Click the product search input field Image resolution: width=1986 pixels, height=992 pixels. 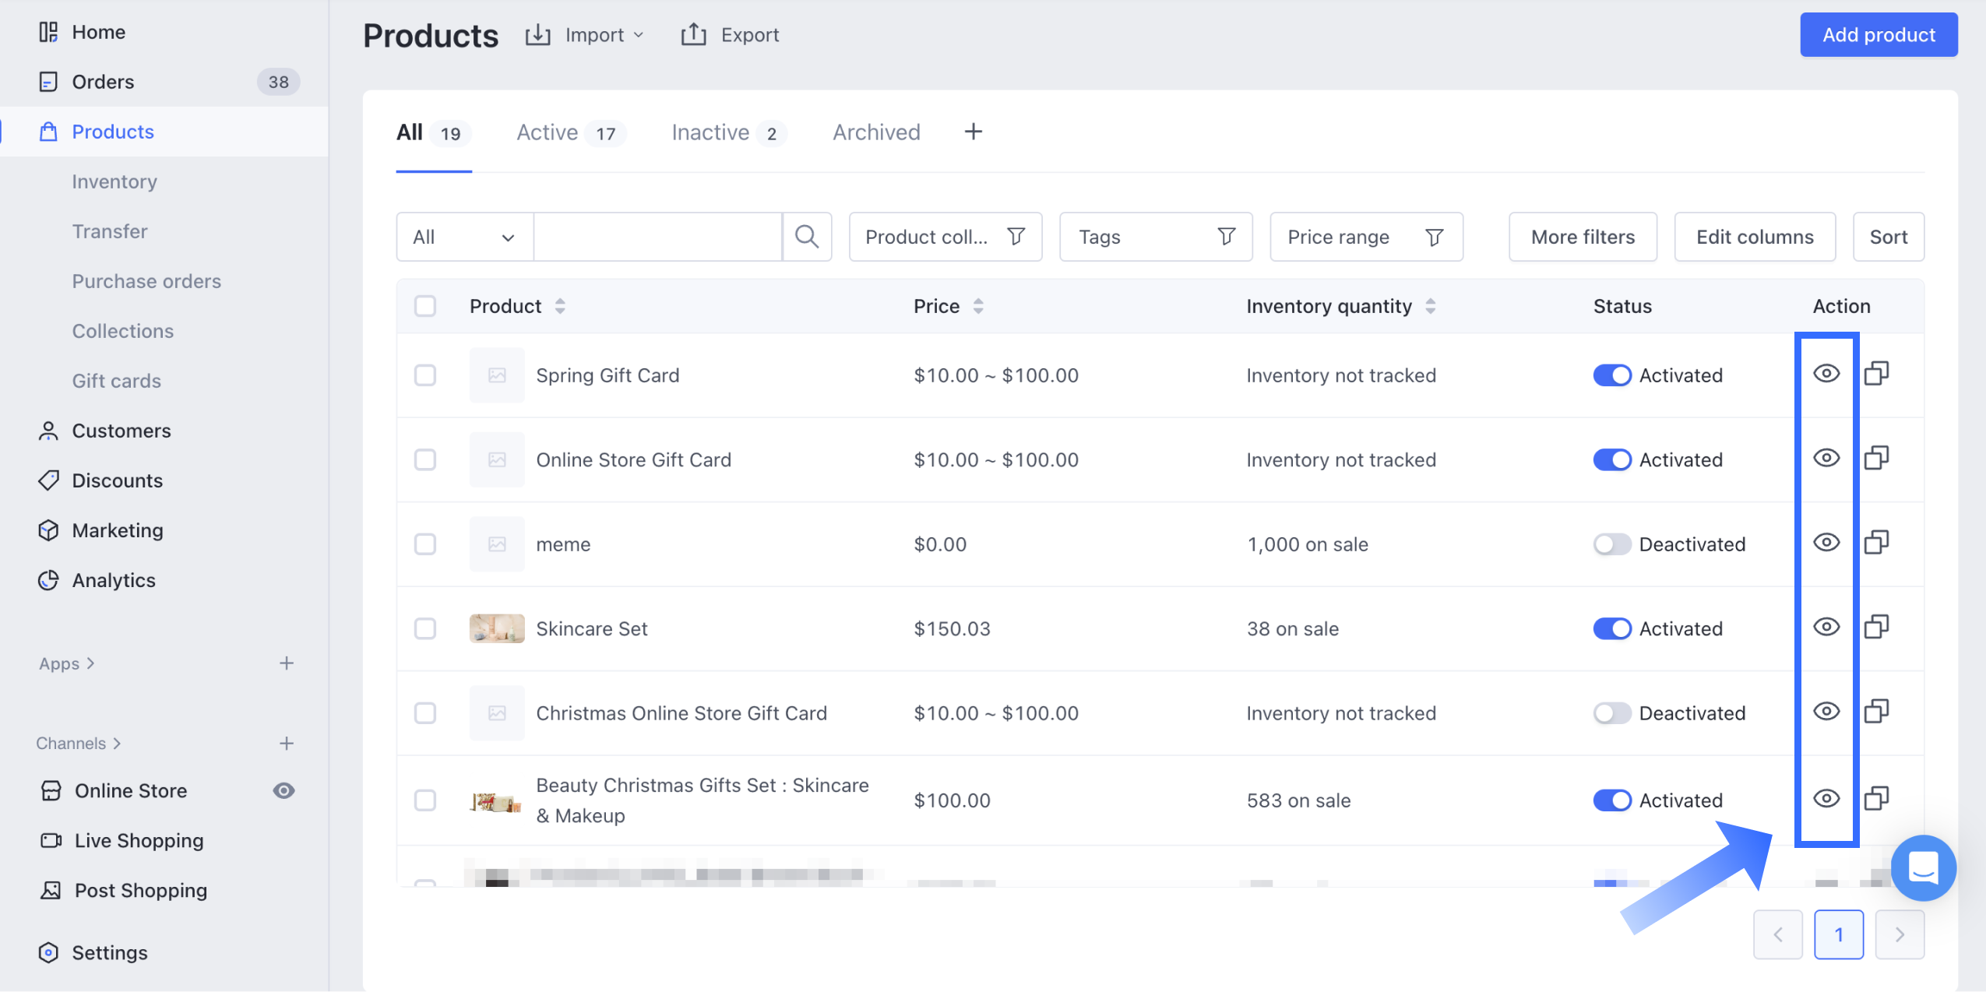657,237
